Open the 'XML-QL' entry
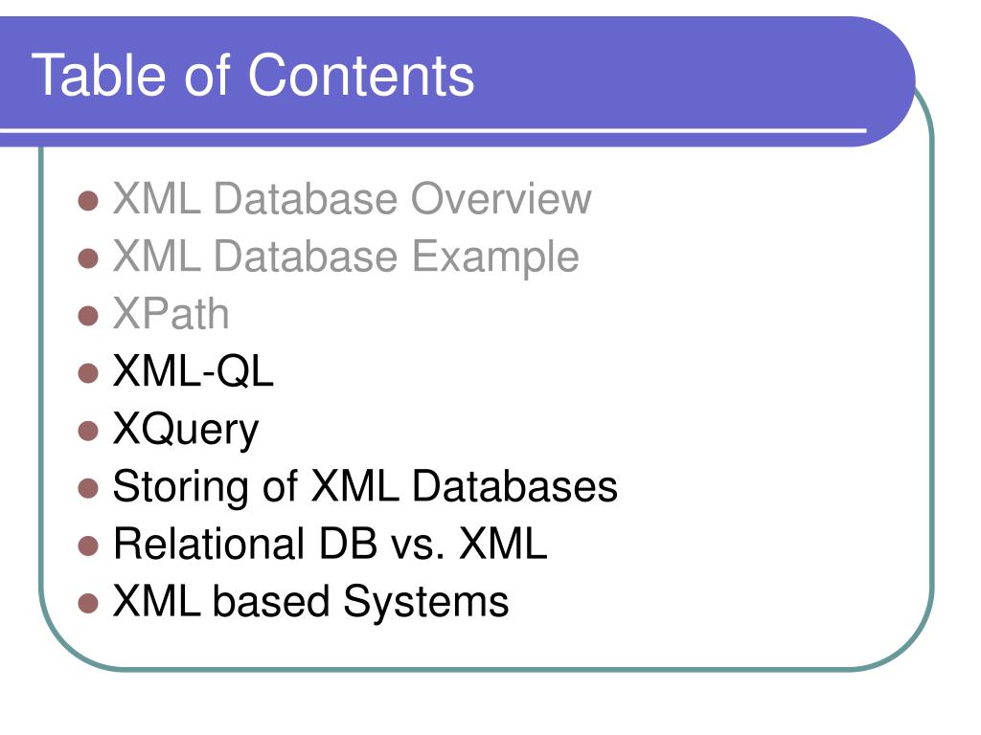Image resolution: width=981 pixels, height=735 pixels. point(194,371)
